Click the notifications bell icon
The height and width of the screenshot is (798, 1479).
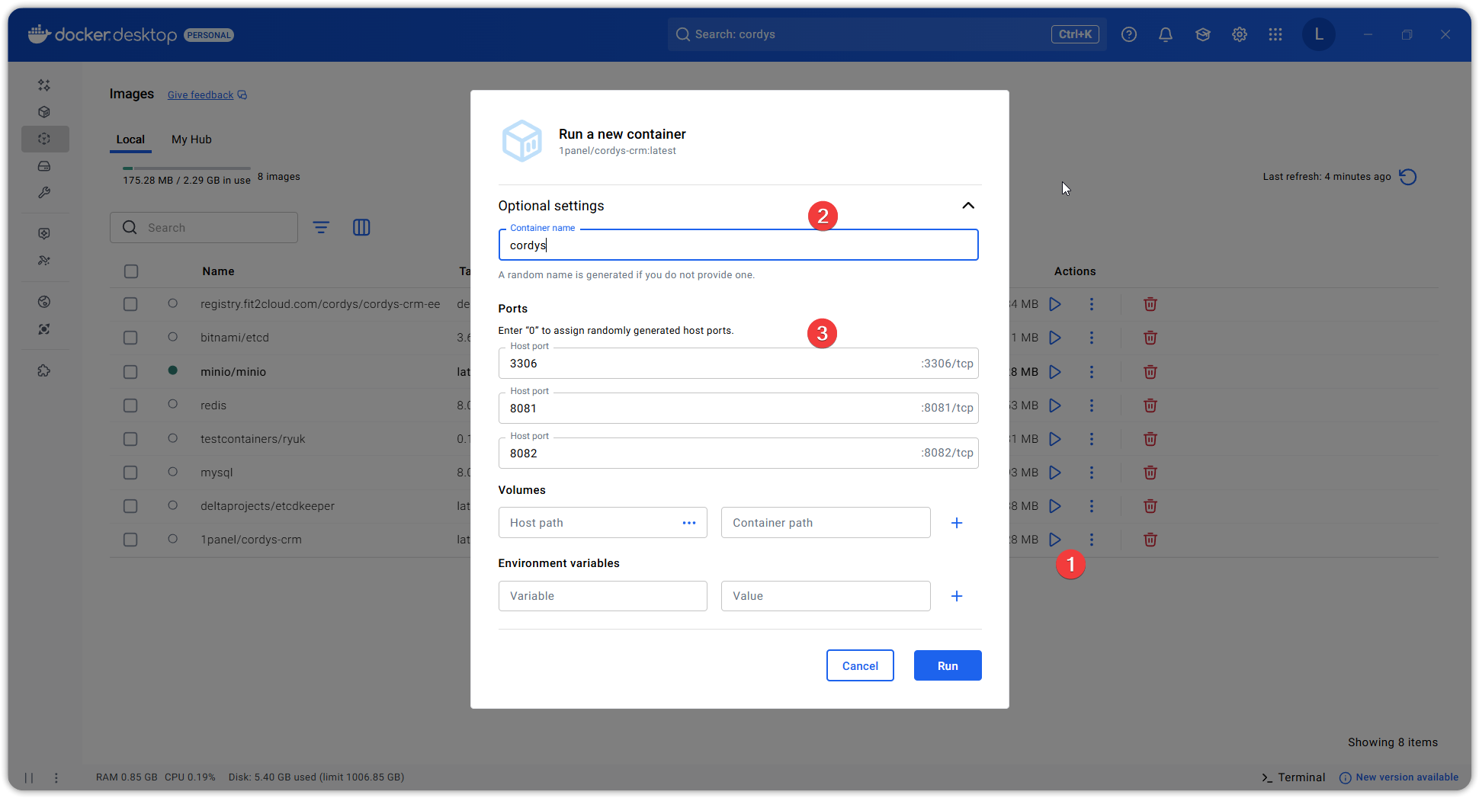pyautogui.click(x=1165, y=34)
